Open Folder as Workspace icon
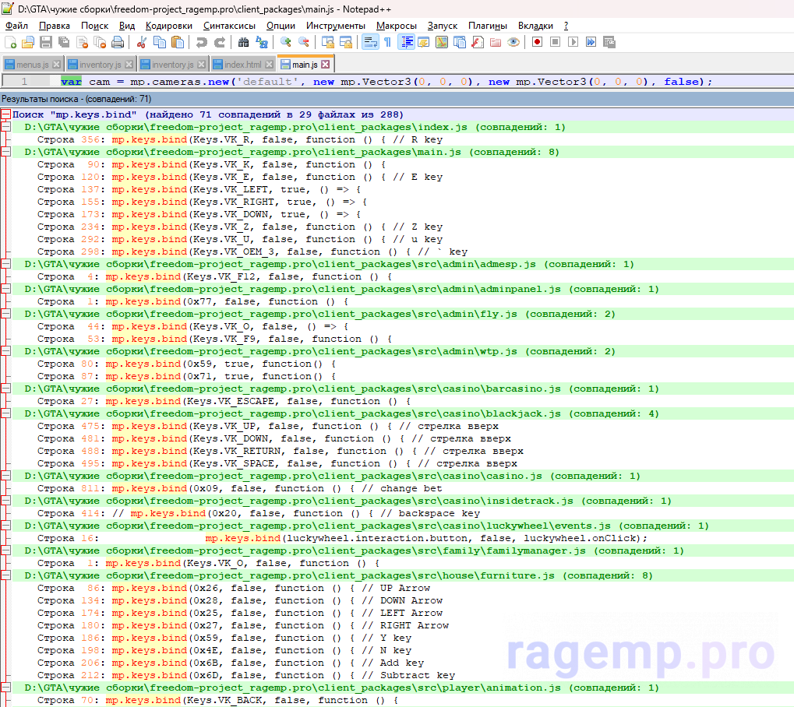 pyautogui.click(x=496, y=43)
